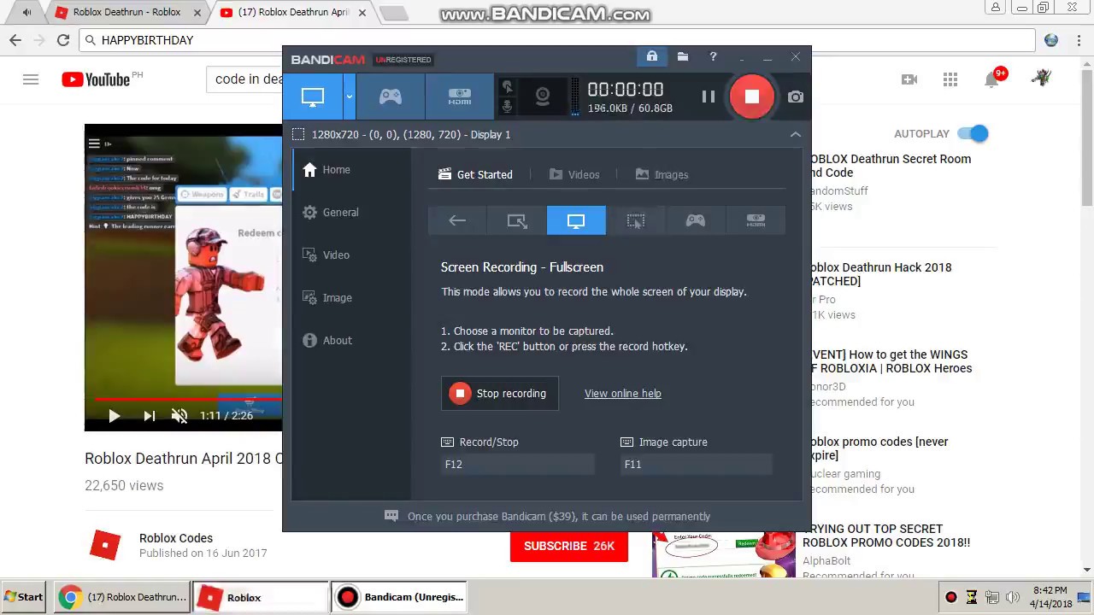1094x615 pixels.
Task: Open output folder icon in Bandicam title bar
Action: pyautogui.click(x=683, y=56)
